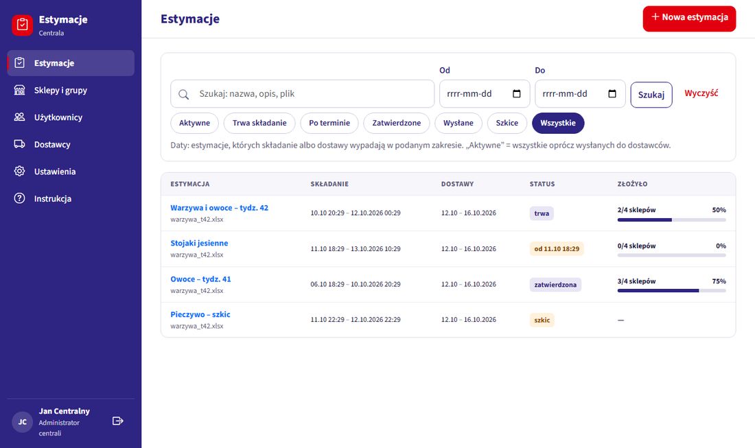Go to Użytkownicy section
The height and width of the screenshot is (448, 755).
coord(71,117)
